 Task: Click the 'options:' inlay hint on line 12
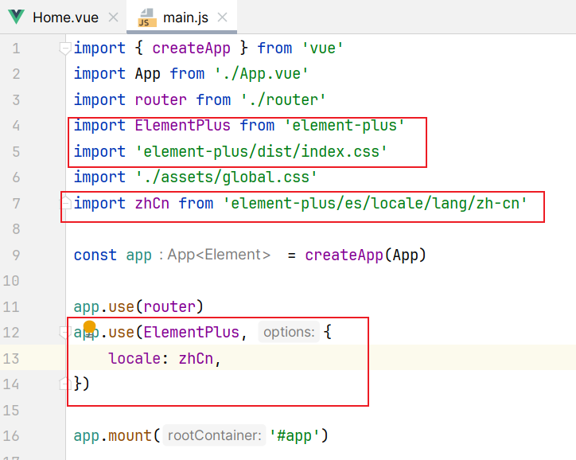(289, 332)
